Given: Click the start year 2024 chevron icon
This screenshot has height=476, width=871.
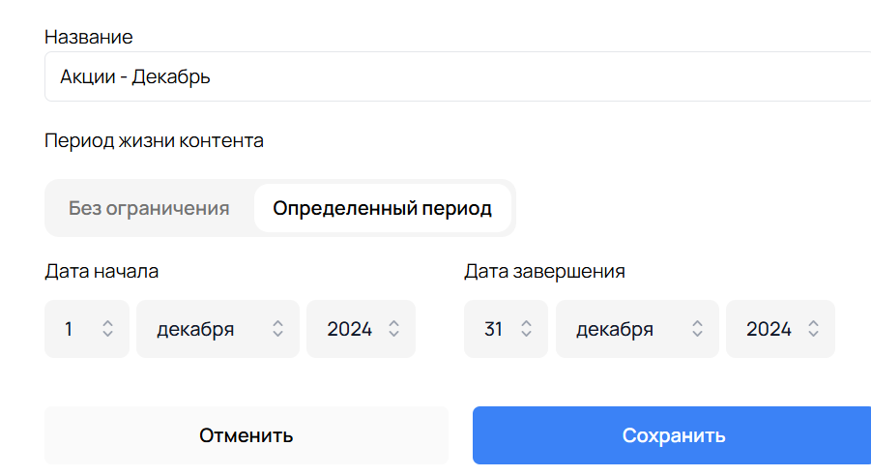Looking at the screenshot, I should [x=394, y=329].
